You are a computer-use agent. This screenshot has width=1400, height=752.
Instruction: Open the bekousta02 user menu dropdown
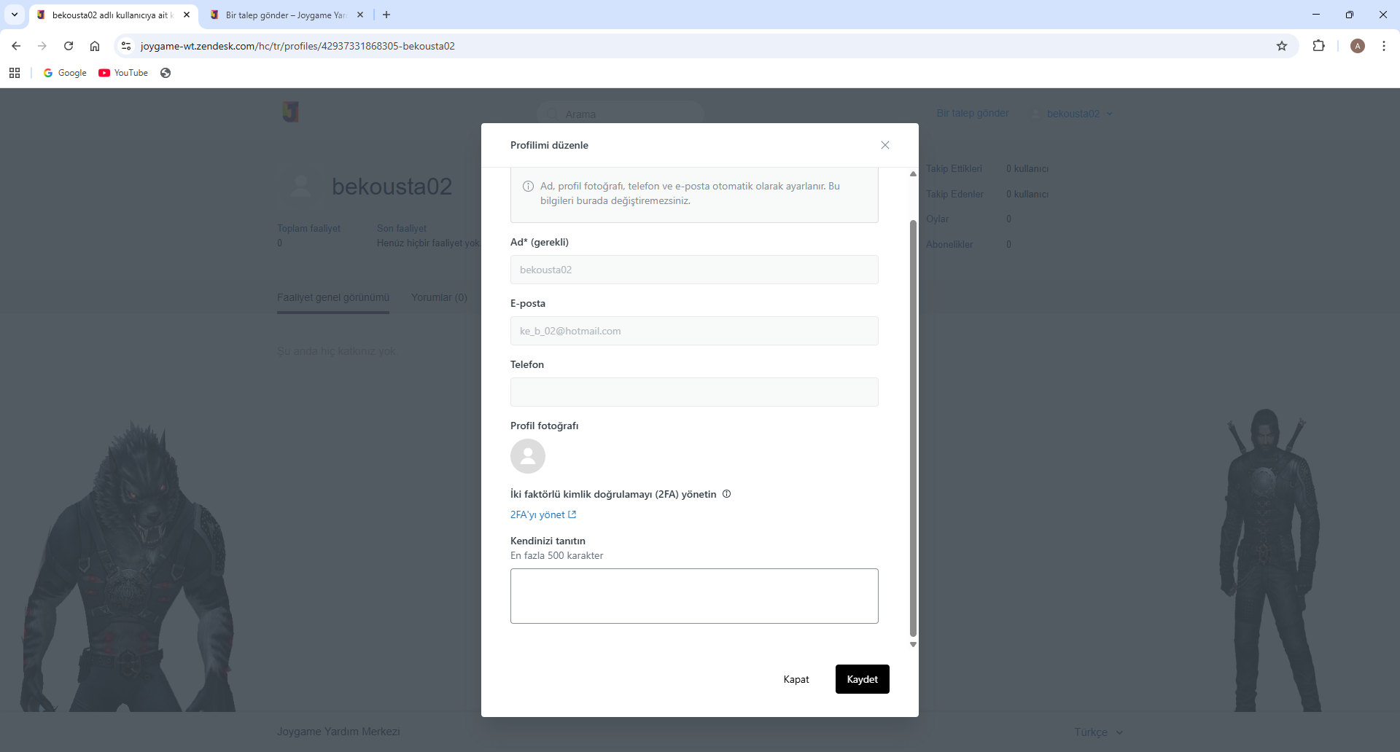(1073, 114)
